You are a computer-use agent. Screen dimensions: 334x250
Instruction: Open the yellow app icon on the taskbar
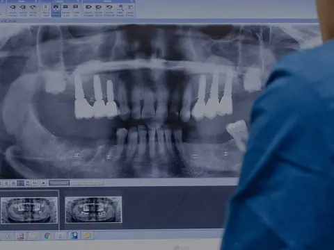pos(88,235)
